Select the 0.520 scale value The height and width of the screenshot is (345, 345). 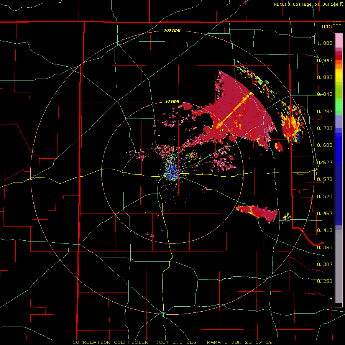tap(325, 196)
